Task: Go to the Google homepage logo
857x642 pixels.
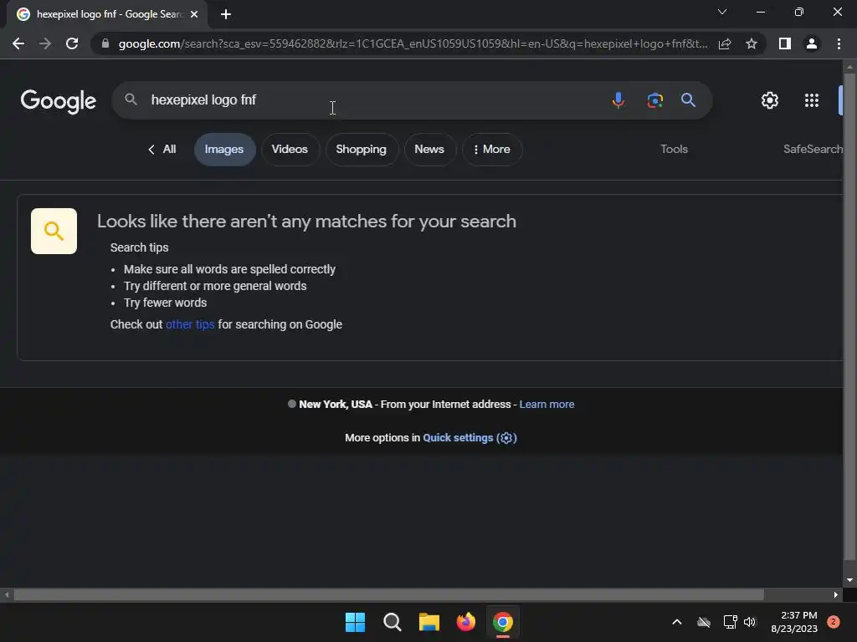Action: [59, 101]
